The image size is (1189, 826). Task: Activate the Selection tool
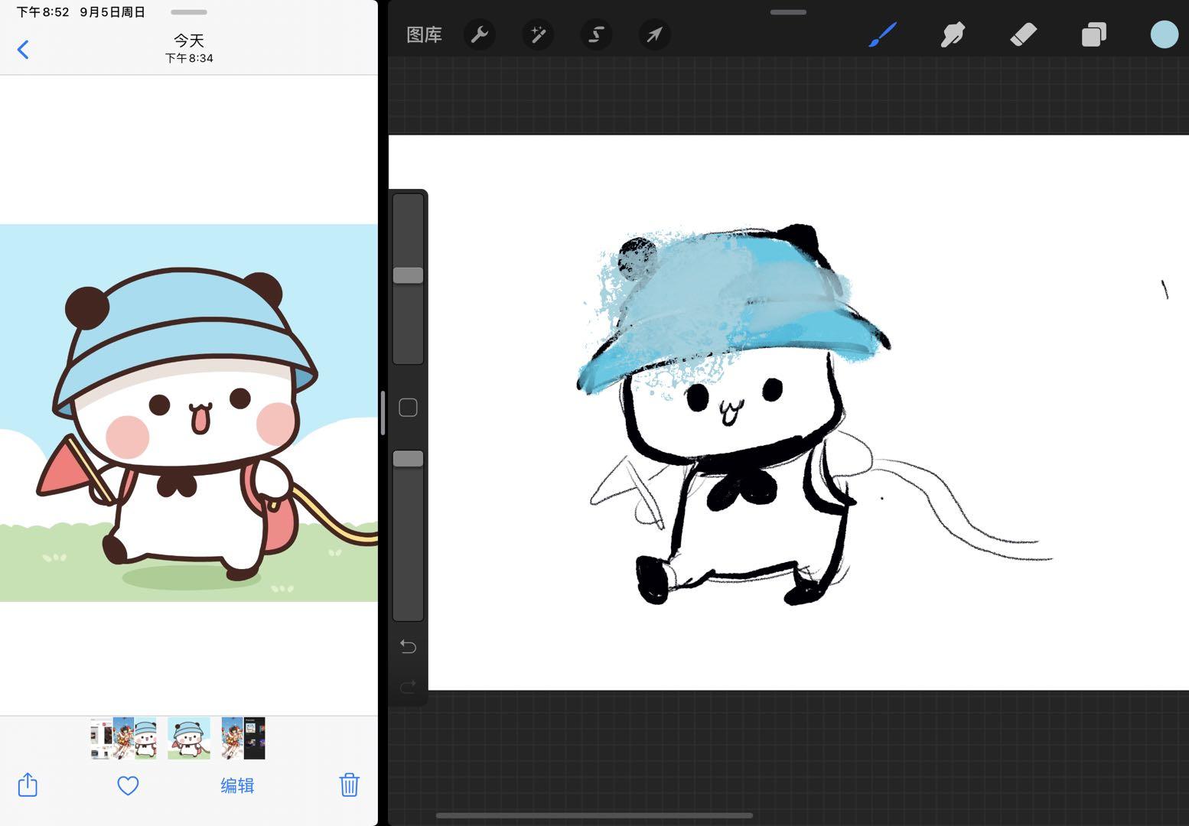pos(596,35)
